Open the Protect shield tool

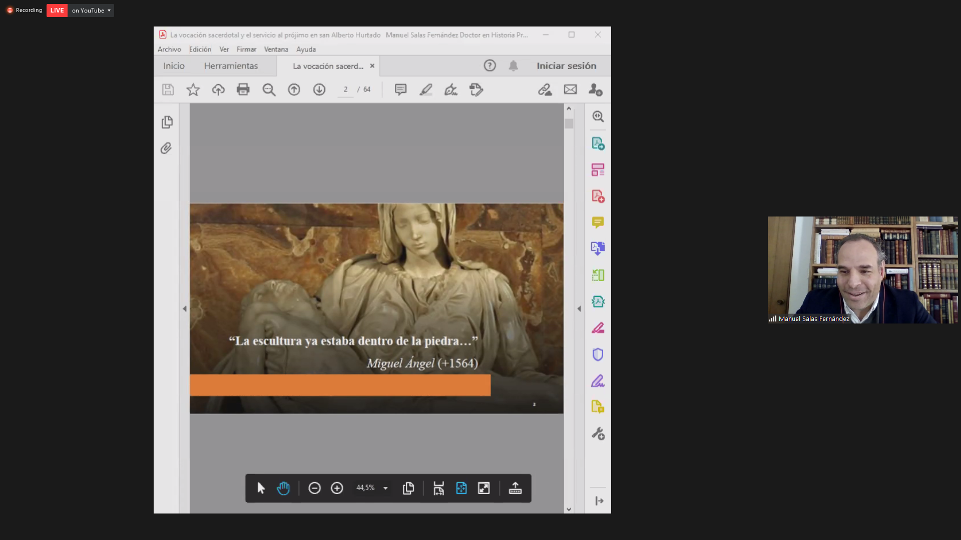(598, 354)
